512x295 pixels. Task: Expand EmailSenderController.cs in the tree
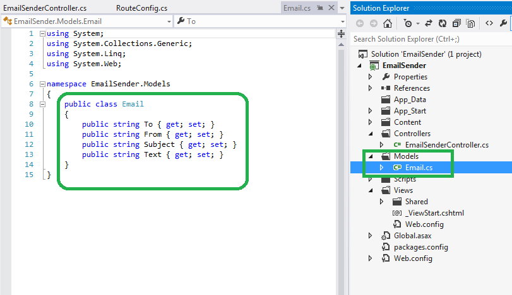tap(382, 145)
